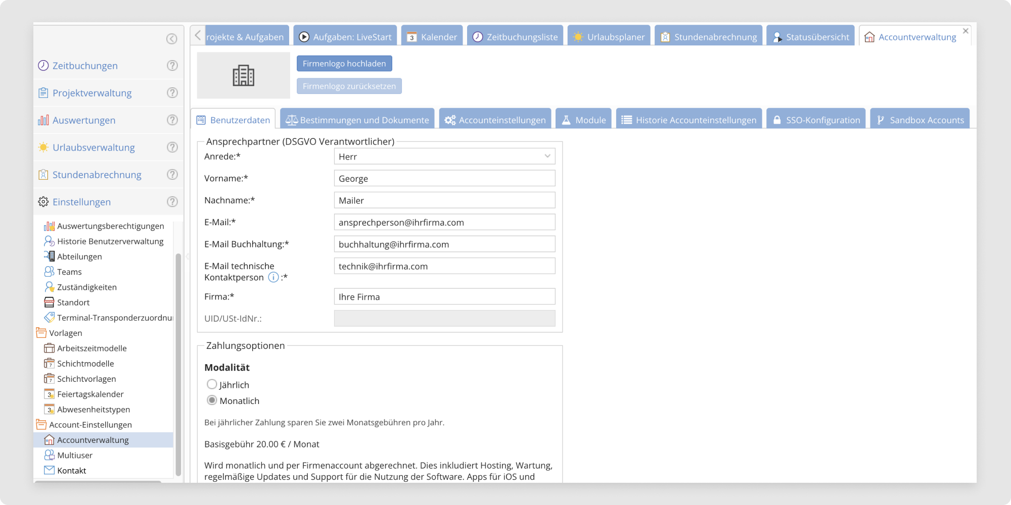Click the info icon next to Kontaktperson
This screenshot has width=1011, height=505.
pos(273,277)
